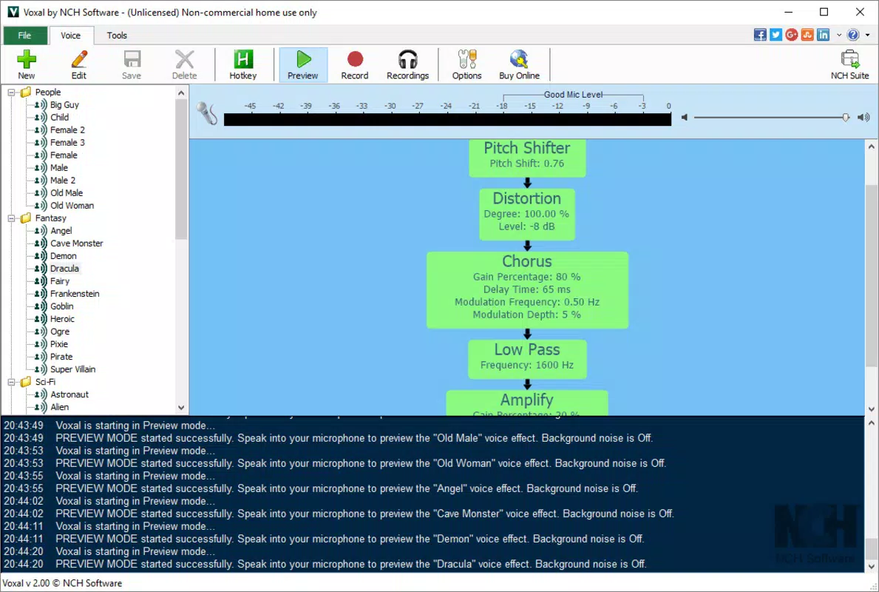Image resolution: width=879 pixels, height=592 pixels.
Task: Collapse the Fantasy folder
Action: pos(11,218)
